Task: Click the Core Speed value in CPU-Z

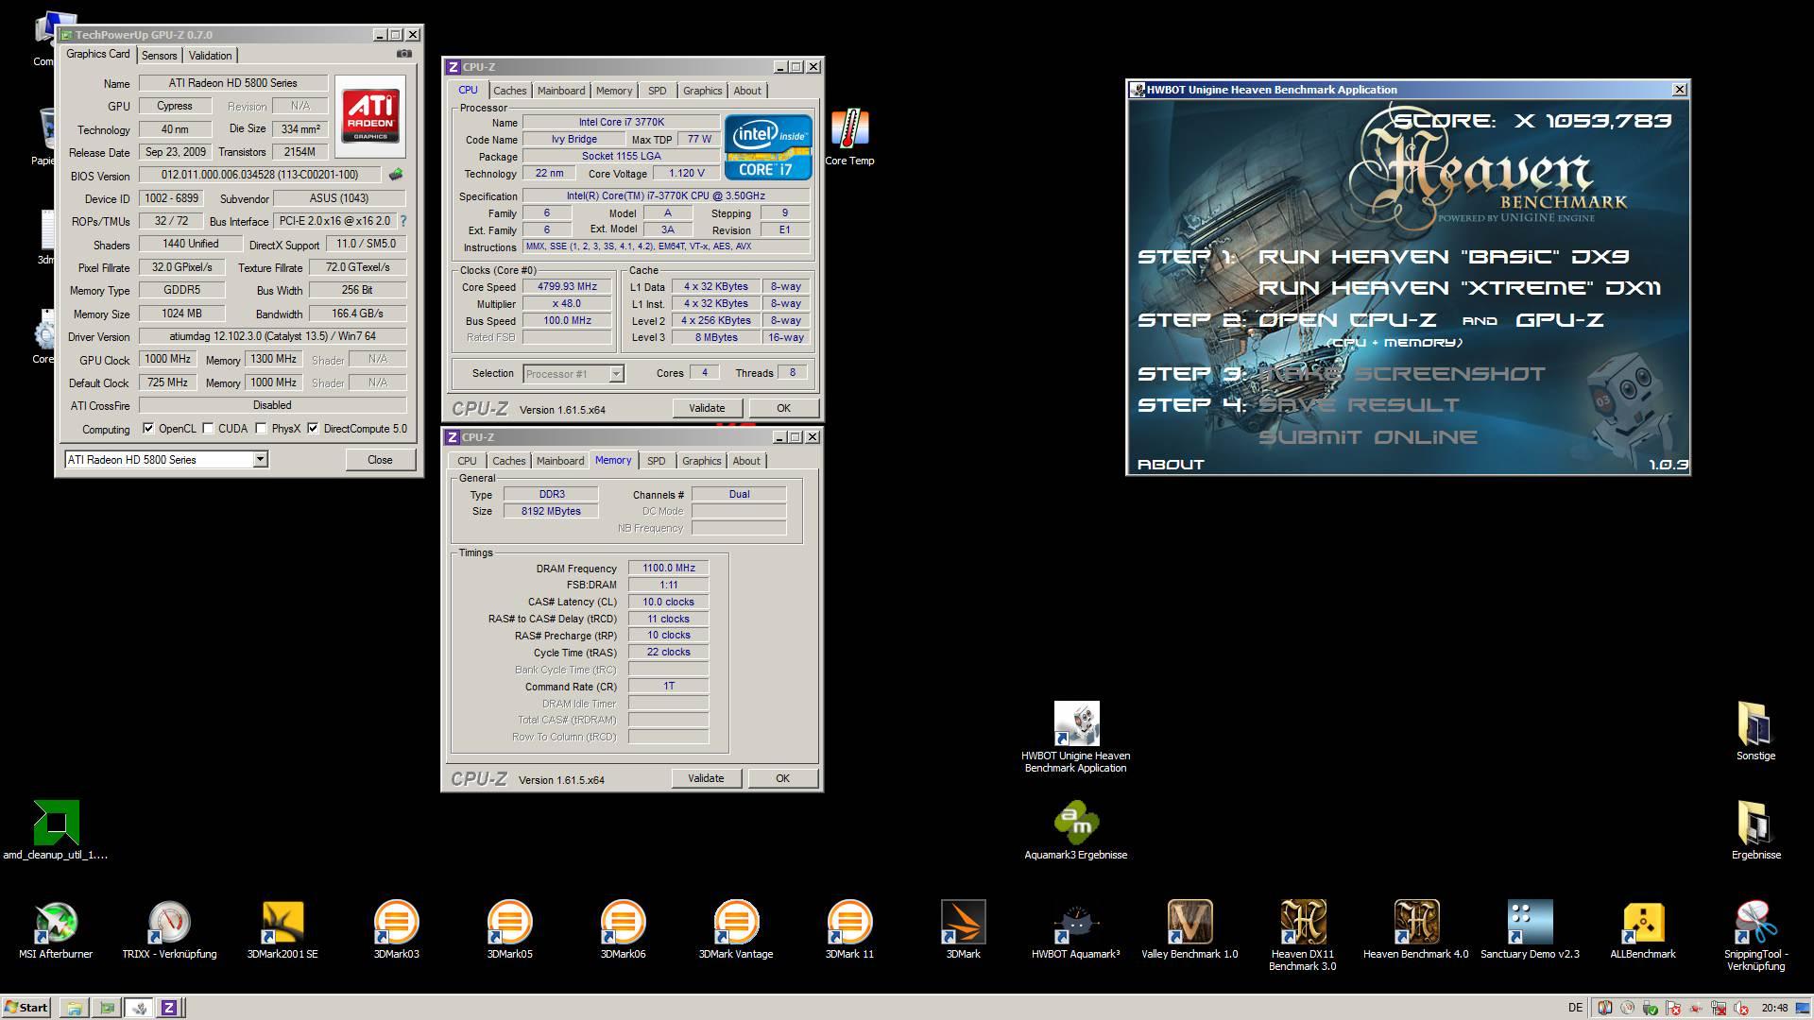Action: (x=568, y=287)
